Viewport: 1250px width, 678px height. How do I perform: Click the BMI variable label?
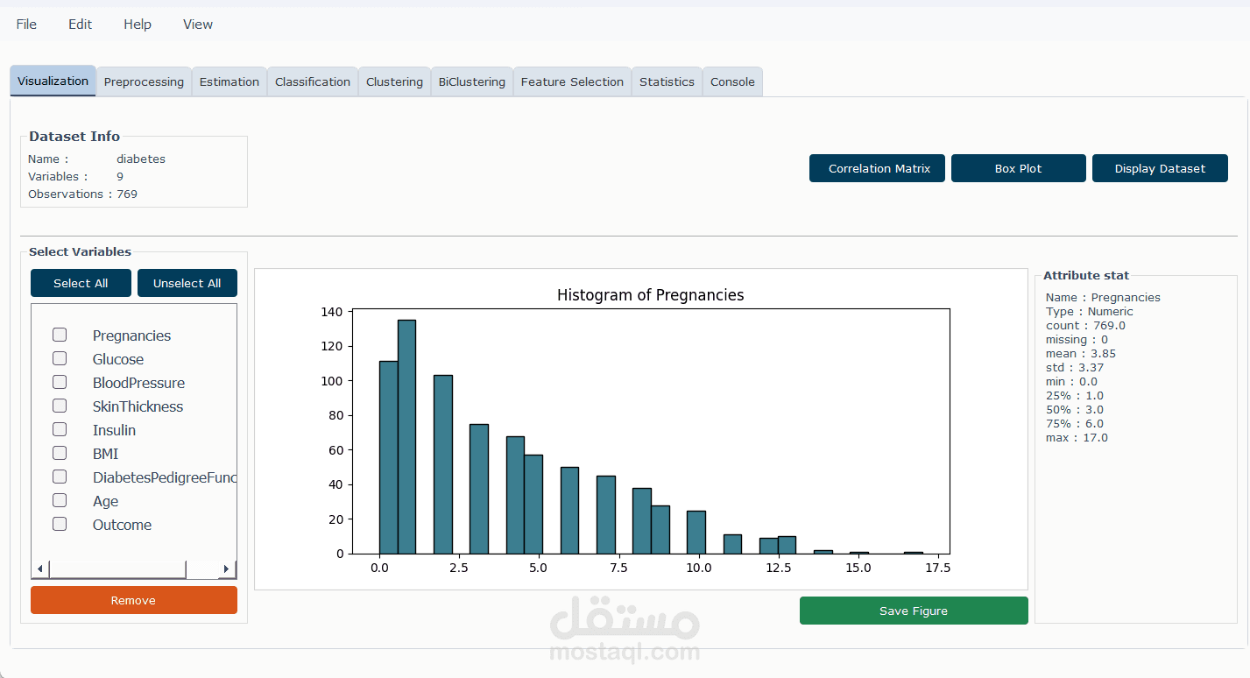(x=105, y=454)
